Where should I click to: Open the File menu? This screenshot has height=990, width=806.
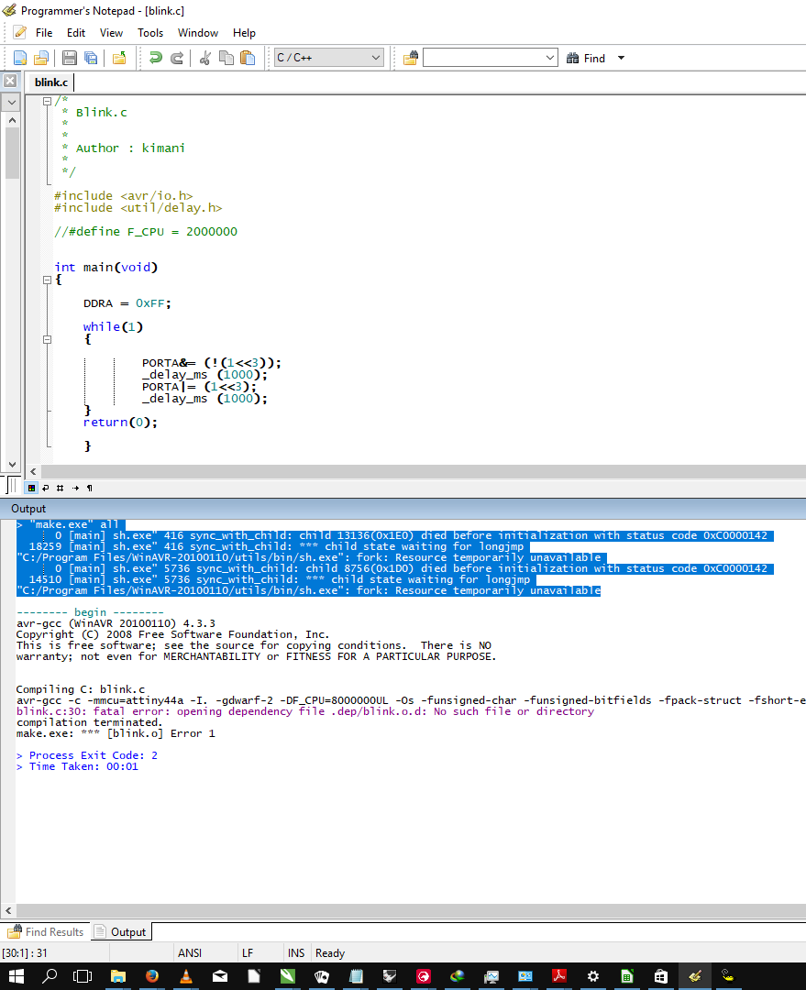click(x=44, y=33)
